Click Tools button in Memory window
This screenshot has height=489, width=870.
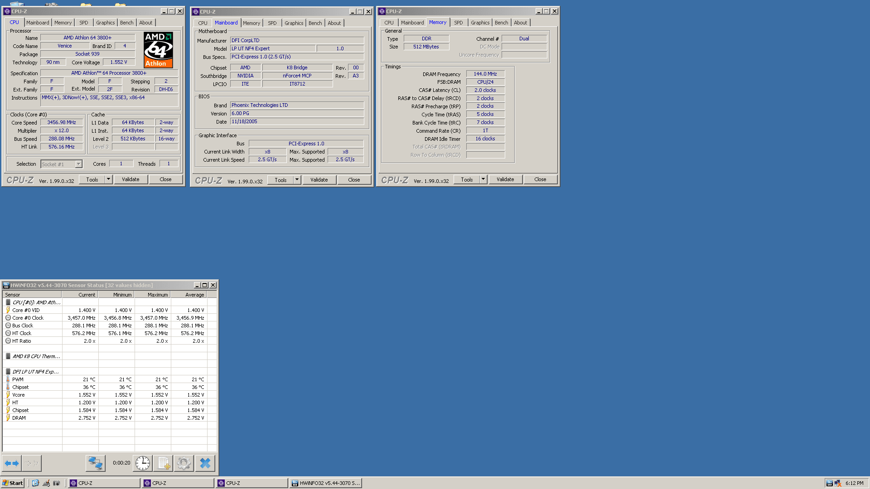tap(467, 179)
